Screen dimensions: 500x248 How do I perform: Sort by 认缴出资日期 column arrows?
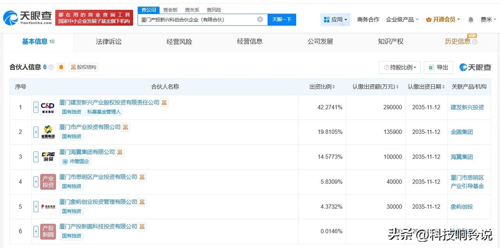(x=444, y=87)
